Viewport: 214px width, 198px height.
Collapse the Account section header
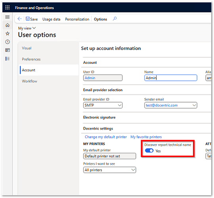click(90, 63)
